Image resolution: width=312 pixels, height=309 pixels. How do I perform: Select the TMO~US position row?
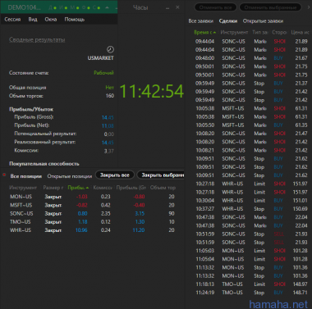(x=93, y=222)
